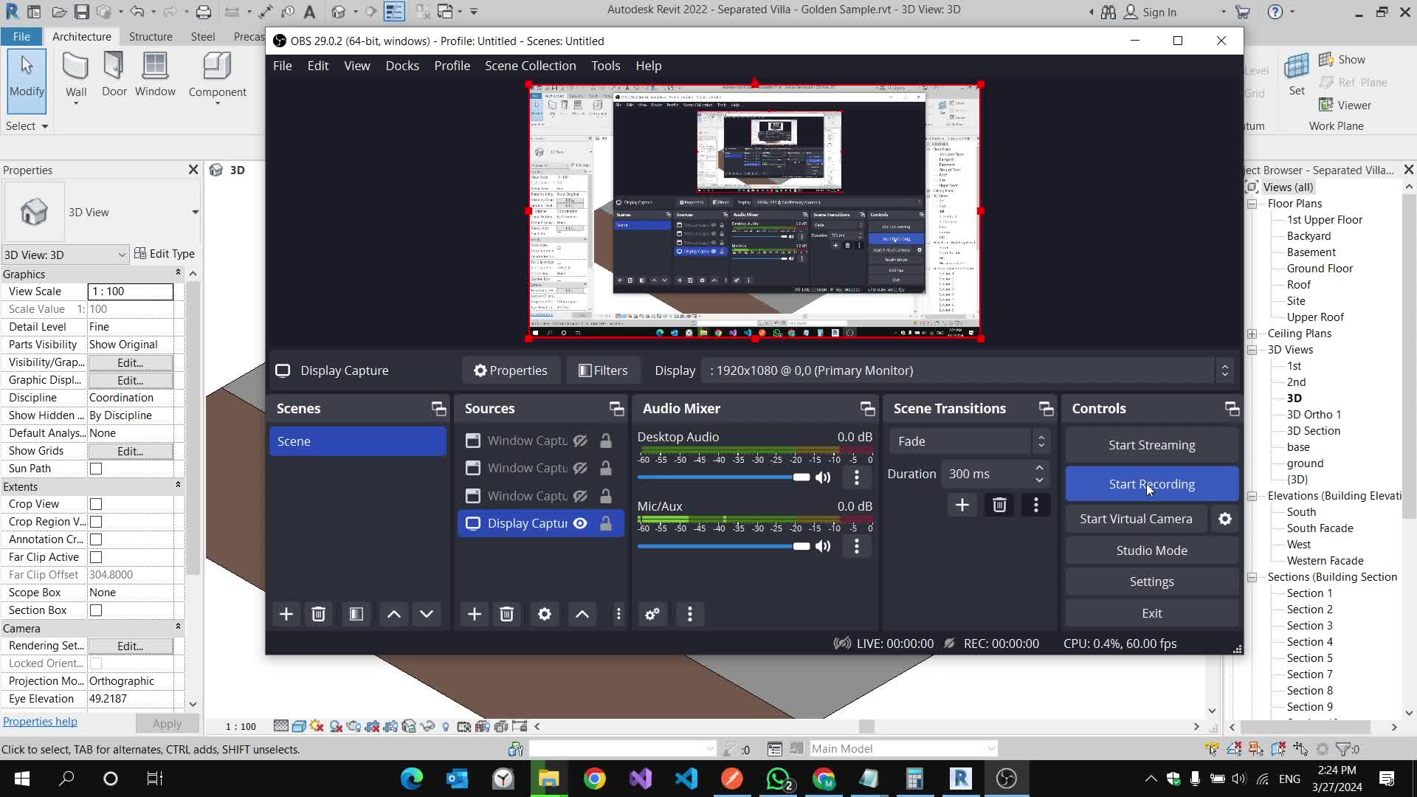1417x797 pixels.
Task: Open the Scene Collection menu
Action: point(530,66)
